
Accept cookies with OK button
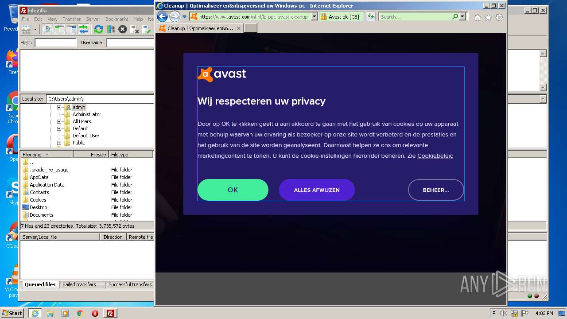click(x=233, y=190)
